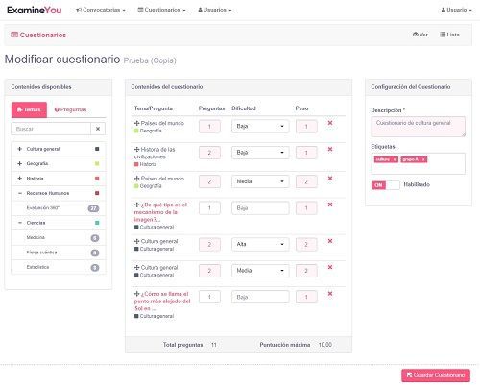
Task: Click Preguntas count field for Historia de las civilizaciones
Action: (x=209, y=153)
